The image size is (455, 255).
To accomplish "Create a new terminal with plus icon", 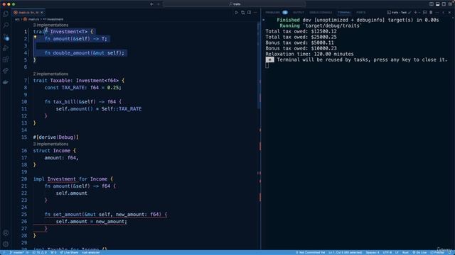I will tap(415, 13).
